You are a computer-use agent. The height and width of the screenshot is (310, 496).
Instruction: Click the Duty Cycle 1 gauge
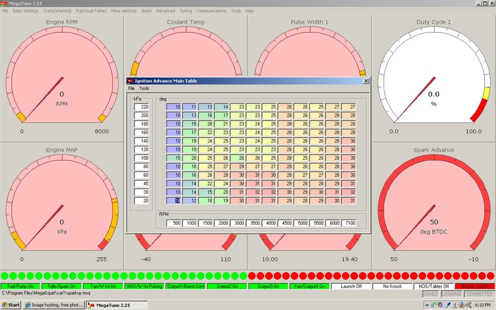(434, 79)
